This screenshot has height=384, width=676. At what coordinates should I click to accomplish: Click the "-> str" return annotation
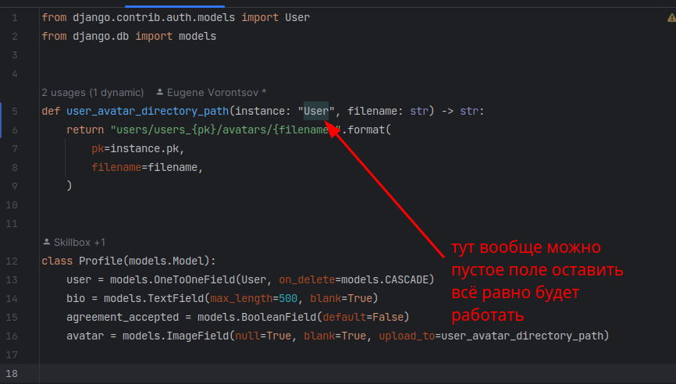coord(460,111)
